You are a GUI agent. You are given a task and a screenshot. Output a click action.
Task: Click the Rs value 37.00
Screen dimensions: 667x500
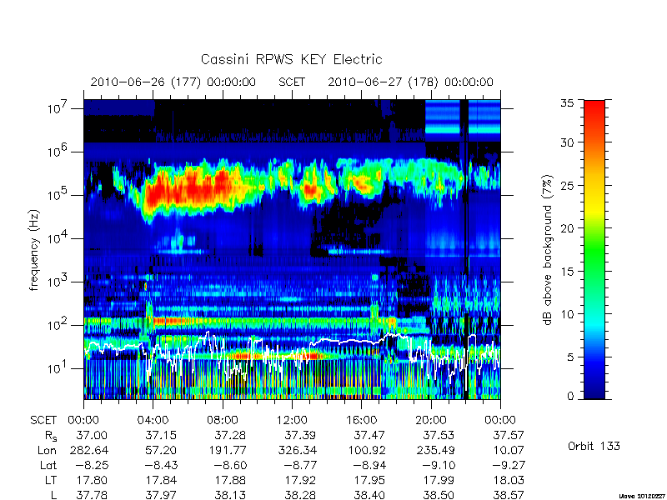pos(92,435)
